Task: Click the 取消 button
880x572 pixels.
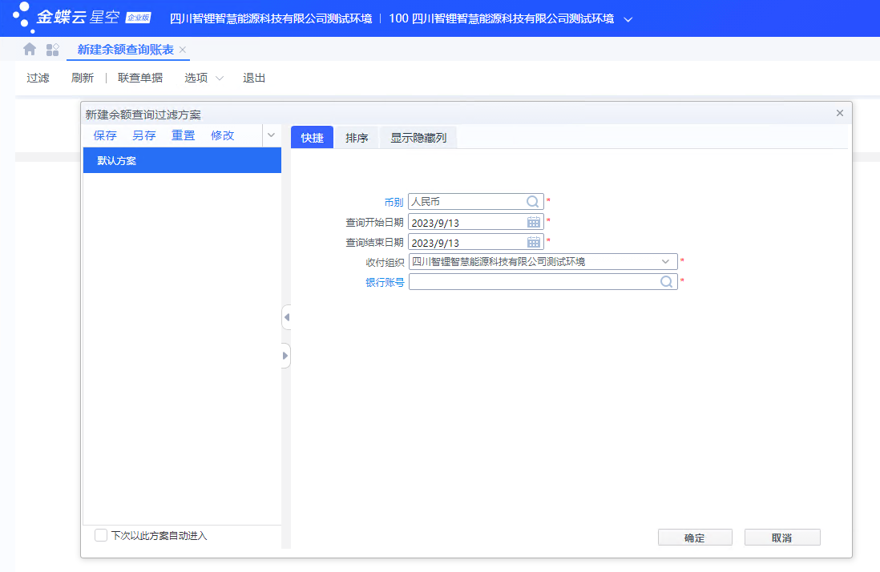Action: [781, 538]
